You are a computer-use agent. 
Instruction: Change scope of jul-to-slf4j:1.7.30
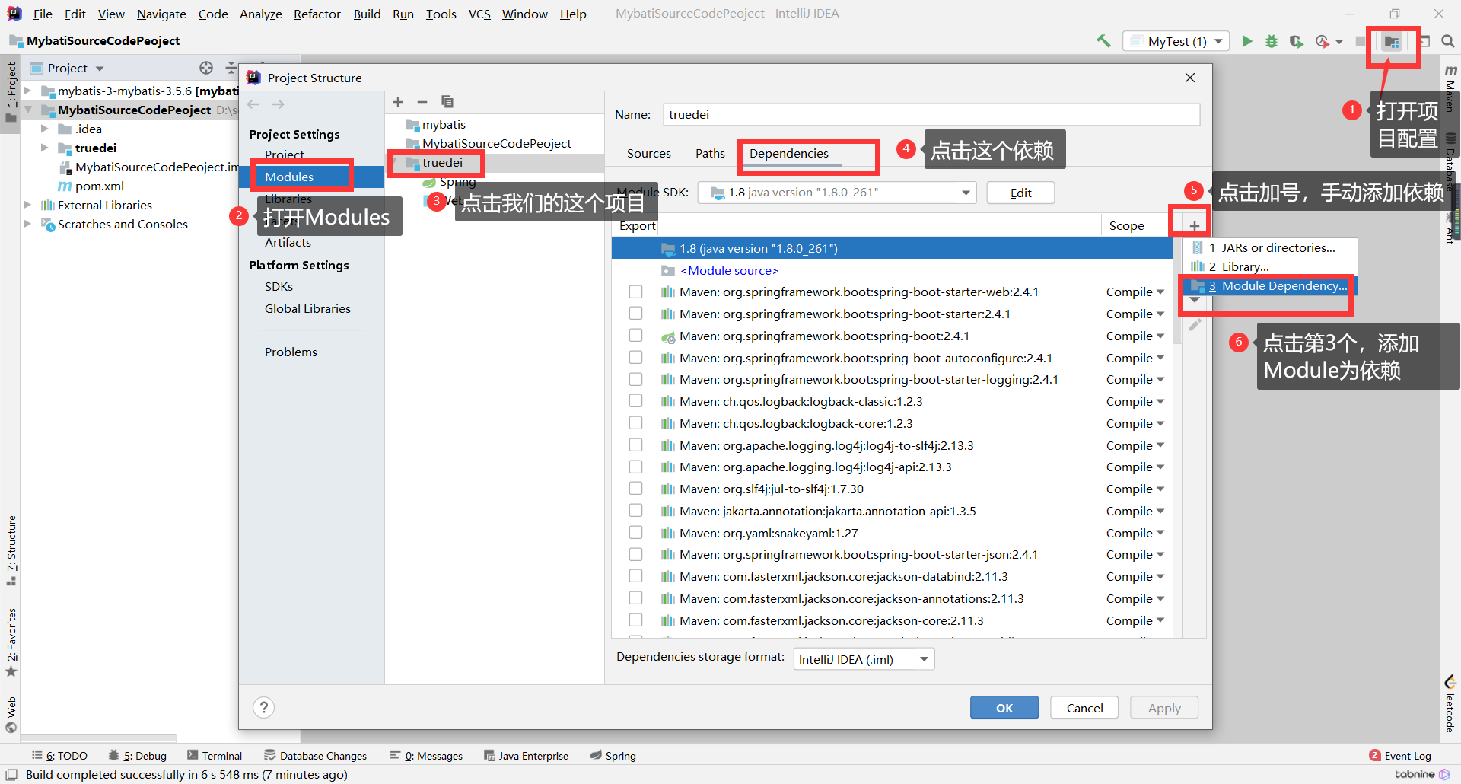pyautogui.click(x=1135, y=489)
